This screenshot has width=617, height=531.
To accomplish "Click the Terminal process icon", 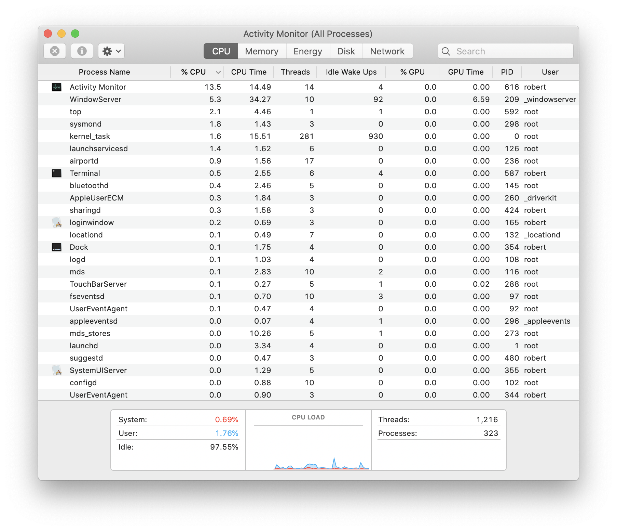I will point(57,173).
